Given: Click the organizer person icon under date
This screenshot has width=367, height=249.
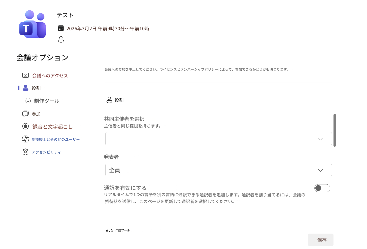Looking at the screenshot, I should [61, 39].
